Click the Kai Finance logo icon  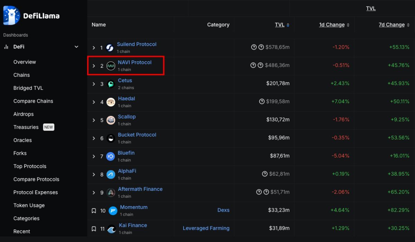pos(112,229)
